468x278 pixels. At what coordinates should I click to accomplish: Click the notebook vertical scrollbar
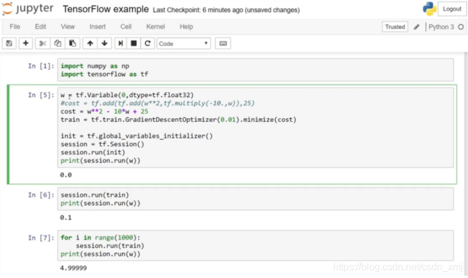[466, 165]
